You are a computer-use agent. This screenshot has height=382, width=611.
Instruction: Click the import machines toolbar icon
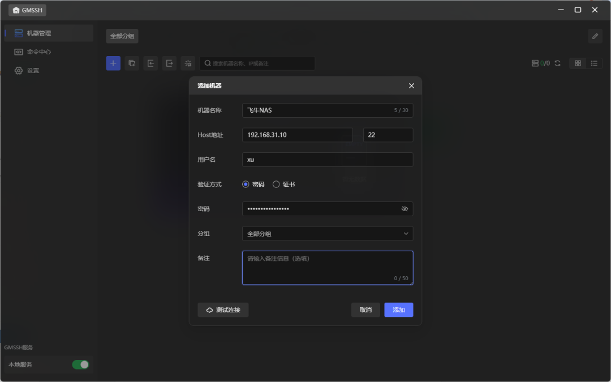pyautogui.click(x=150, y=63)
